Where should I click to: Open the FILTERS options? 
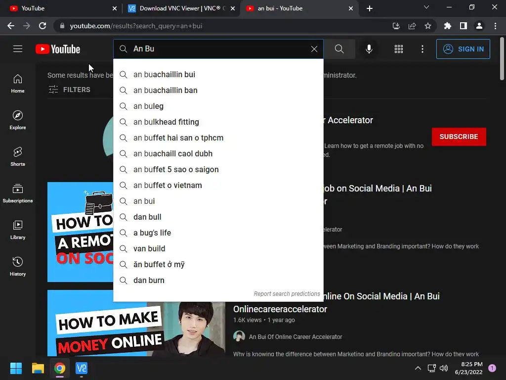[69, 90]
